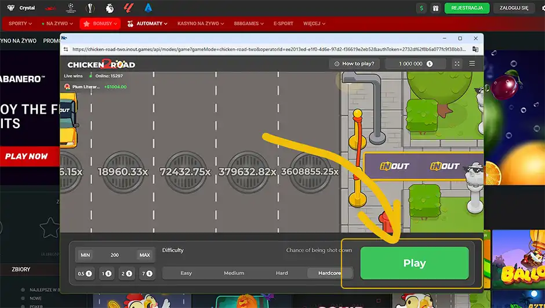Expand the KASYNO NA ŻYWO dropdown

pyautogui.click(x=201, y=24)
